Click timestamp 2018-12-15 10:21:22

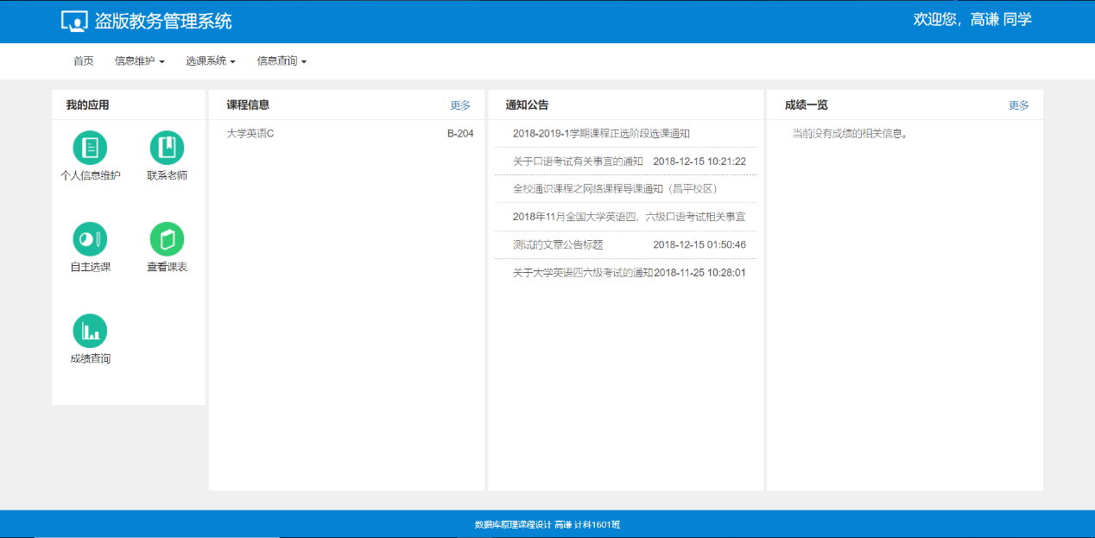699,161
